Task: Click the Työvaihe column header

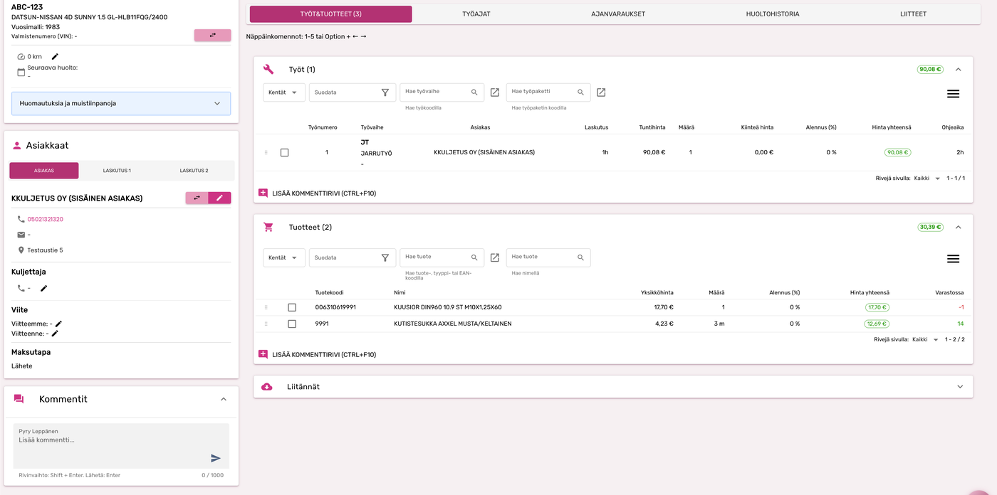Action: point(372,127)
